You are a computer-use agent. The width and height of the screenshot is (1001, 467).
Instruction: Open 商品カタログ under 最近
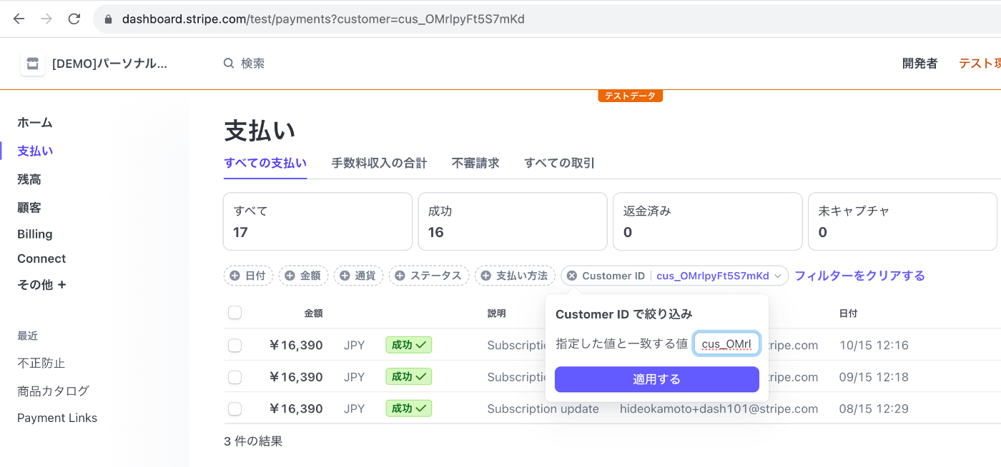click(53, 391)
